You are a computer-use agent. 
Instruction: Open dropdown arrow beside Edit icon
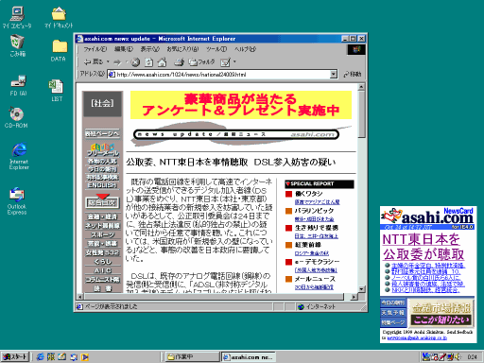pos(234,62)
